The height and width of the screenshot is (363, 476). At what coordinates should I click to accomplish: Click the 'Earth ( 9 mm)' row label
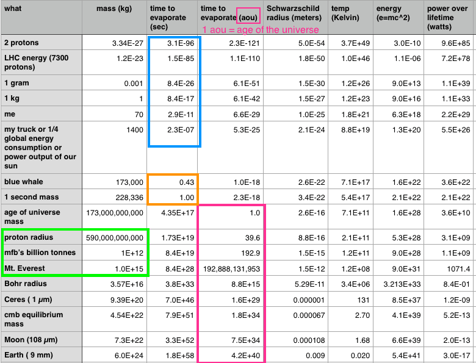(x=41, y=355)
